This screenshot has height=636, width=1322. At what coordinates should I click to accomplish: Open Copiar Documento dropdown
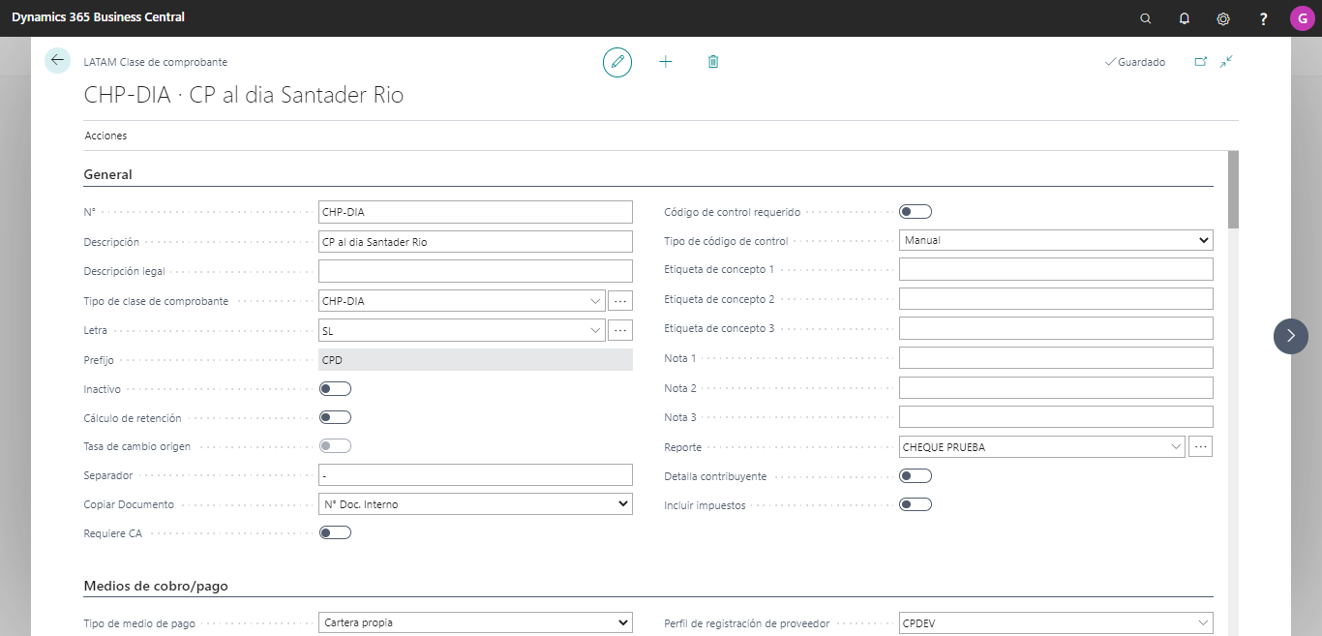click(475, 504)
